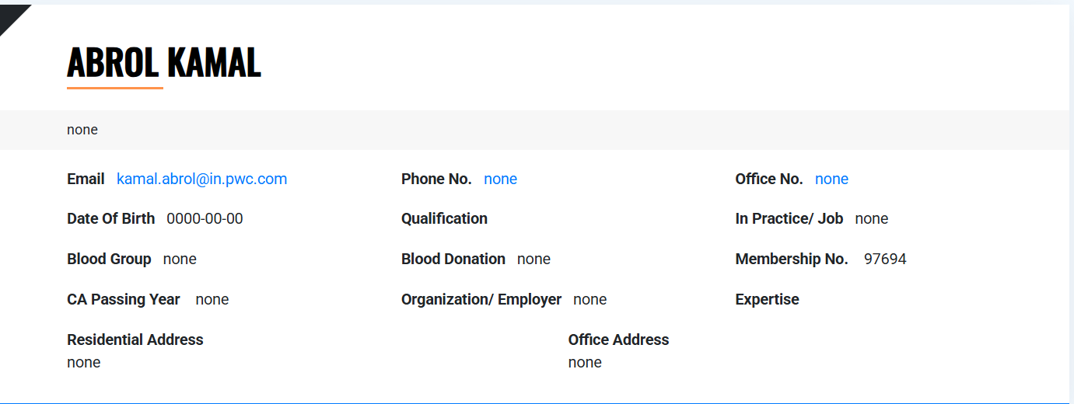Screen dimensions: 1074x404
Task: Click the Office No. 'none' link
Action: (831, 179)
